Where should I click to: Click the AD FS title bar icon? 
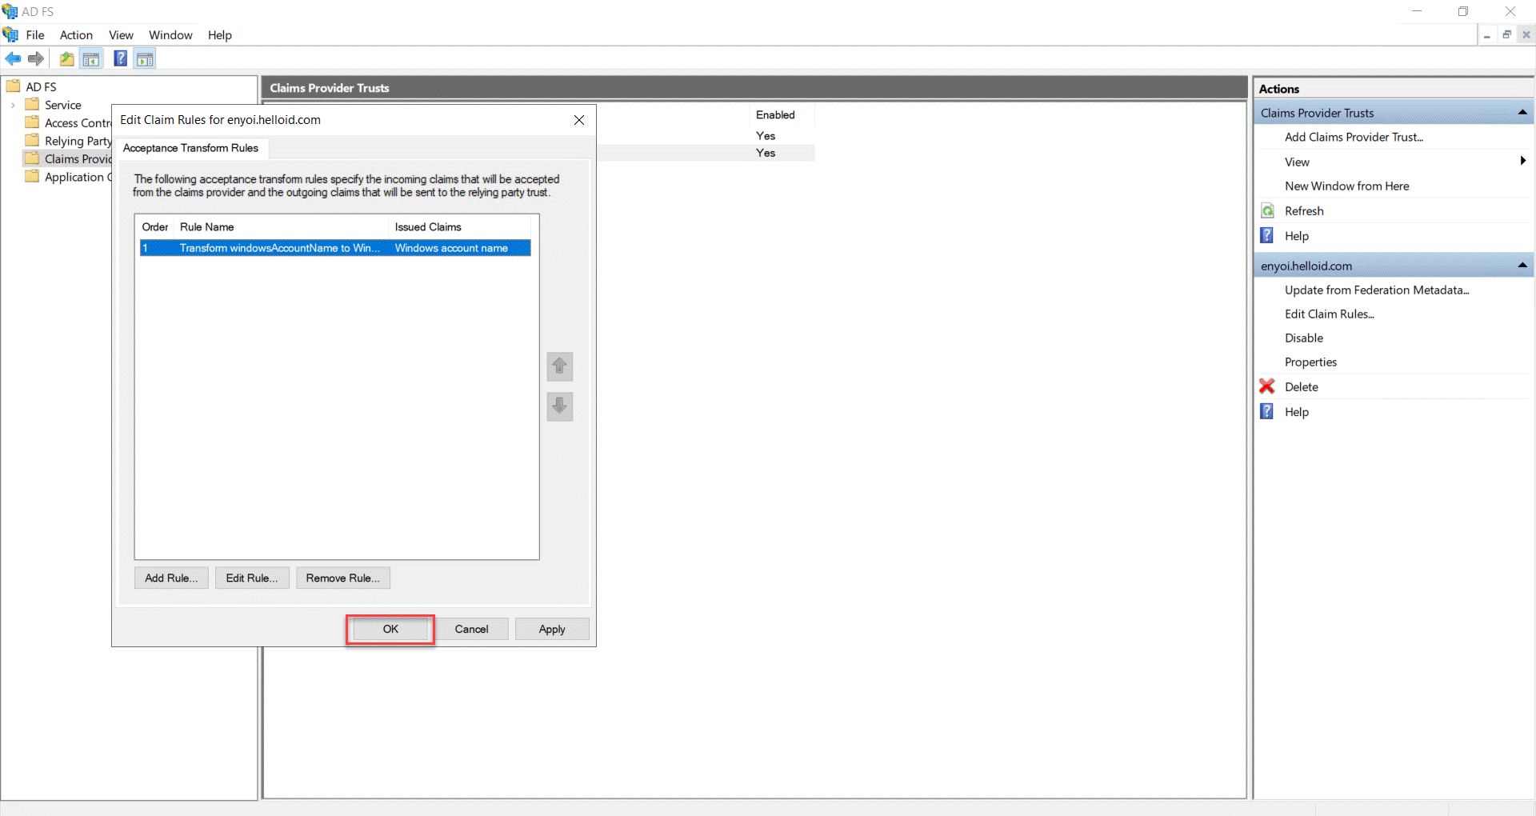point(10,11)
